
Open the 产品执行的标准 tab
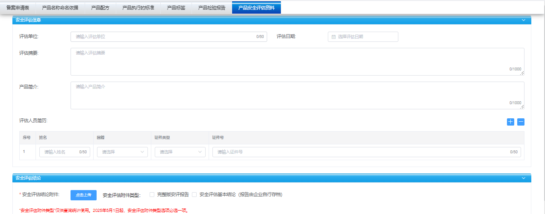click(138, 8)
